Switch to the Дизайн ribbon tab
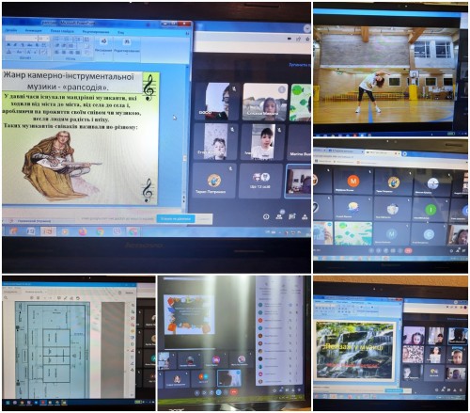The width and height of the screenshot is (470, 413). (11, 30)
